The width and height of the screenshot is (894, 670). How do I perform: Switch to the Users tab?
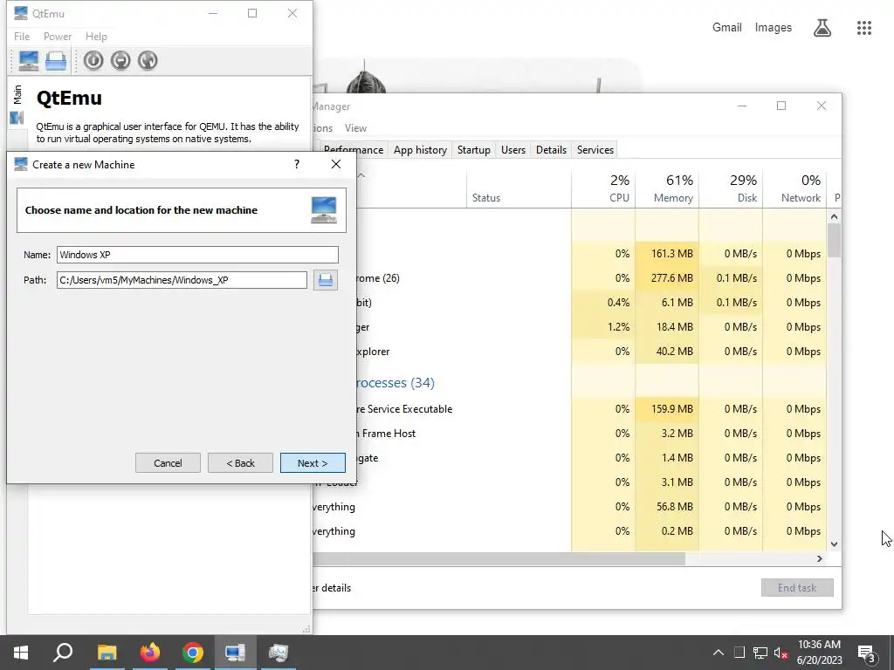tap(513, 150)
